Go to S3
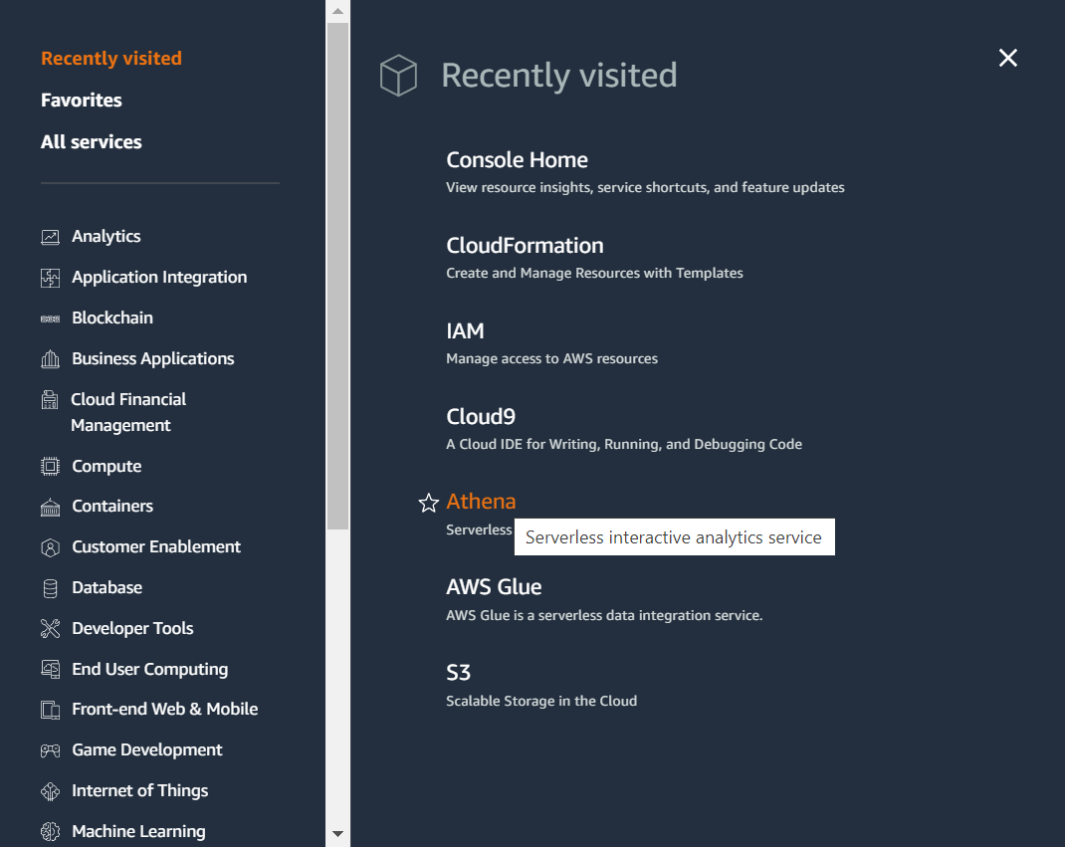The image size is (1065, 847). point(459,672)
